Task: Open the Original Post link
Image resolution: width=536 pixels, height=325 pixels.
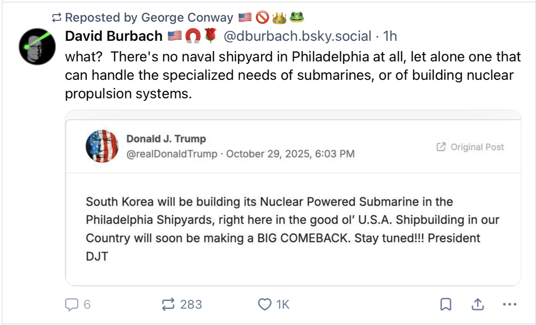Action: coord(477,147)
